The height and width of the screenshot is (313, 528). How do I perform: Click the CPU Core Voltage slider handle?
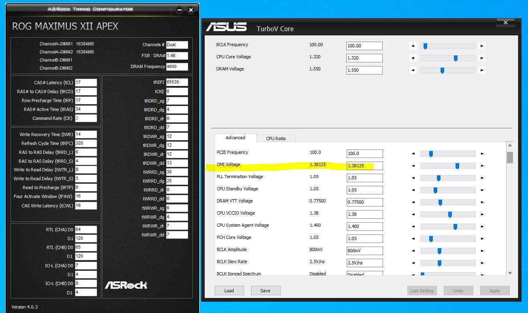[x=456, y=58]
